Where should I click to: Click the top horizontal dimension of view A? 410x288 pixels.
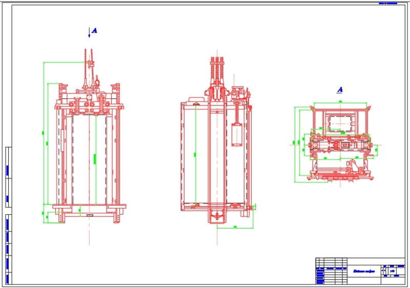click(340, 102)
